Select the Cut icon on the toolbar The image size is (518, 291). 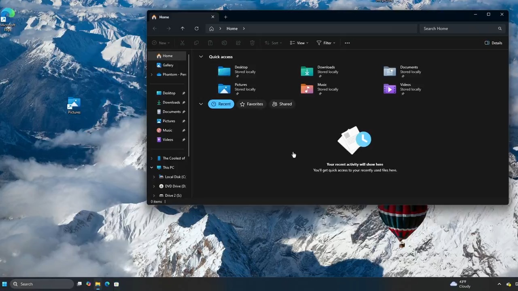(182, 43)
